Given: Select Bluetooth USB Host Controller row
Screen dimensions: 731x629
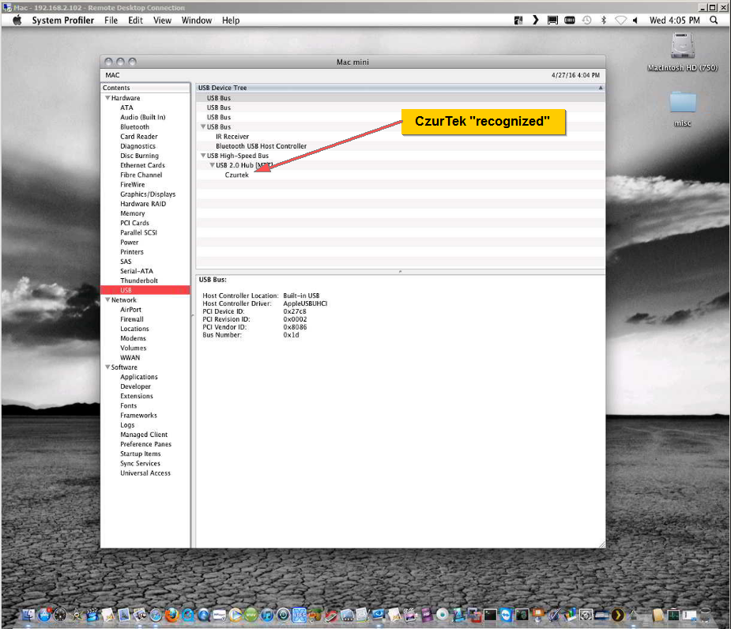Looking at the screenshot, I should pyautogui.click(x=261, y=146).
